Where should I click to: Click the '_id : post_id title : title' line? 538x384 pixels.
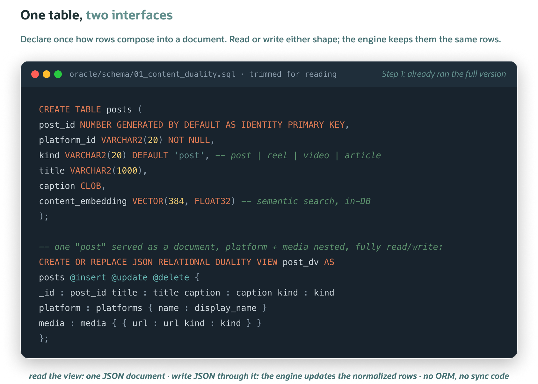186,293
